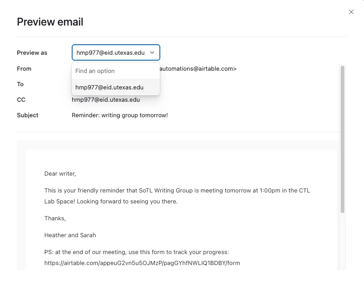Click the Preview as label

[x=32, y=53]
